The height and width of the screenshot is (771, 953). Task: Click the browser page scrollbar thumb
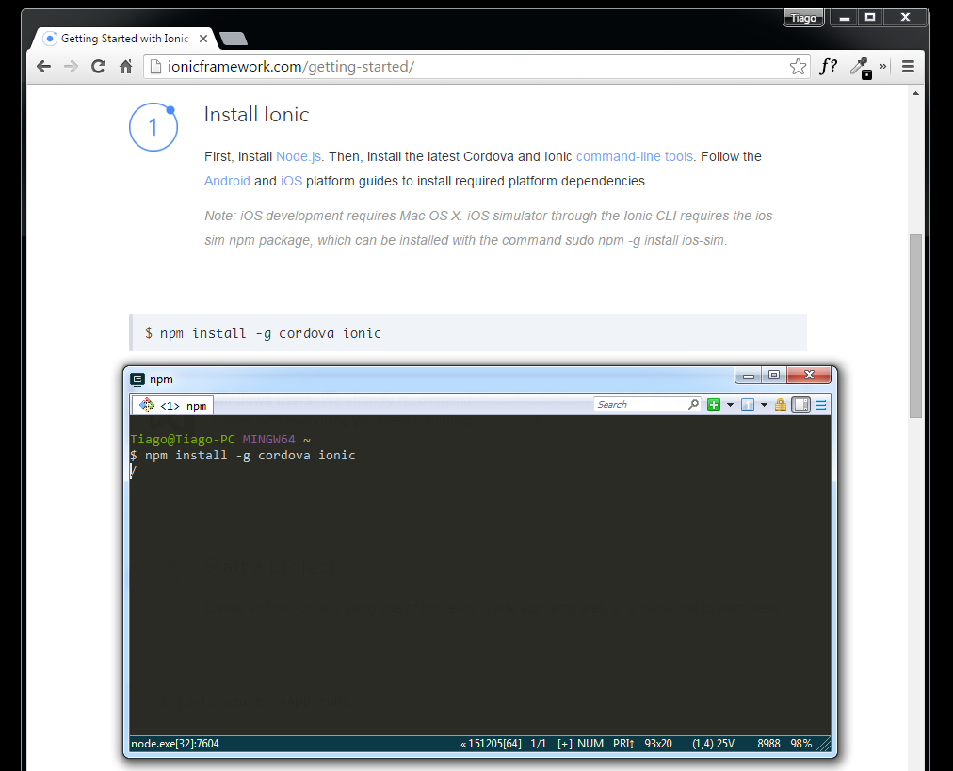click(x=915, y=326)
